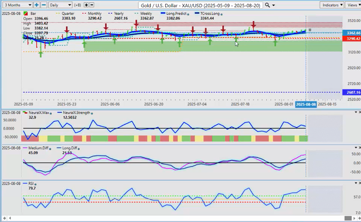Click the blue plus zoom-in time range button

[x=37, y=5]
